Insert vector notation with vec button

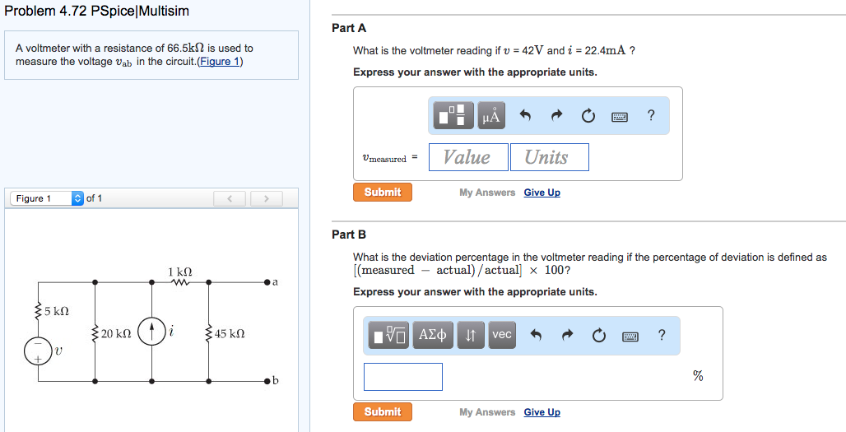(x=502, y=335)
